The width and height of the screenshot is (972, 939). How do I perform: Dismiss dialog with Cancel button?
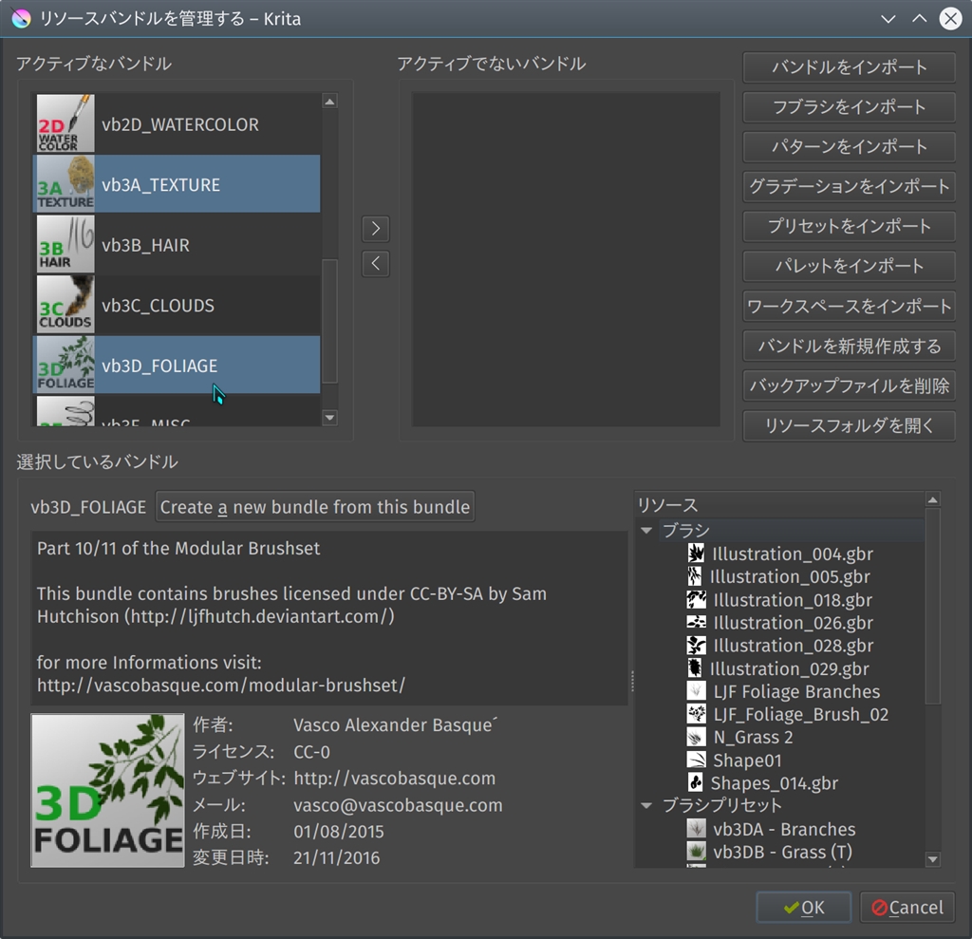(907, 908)
